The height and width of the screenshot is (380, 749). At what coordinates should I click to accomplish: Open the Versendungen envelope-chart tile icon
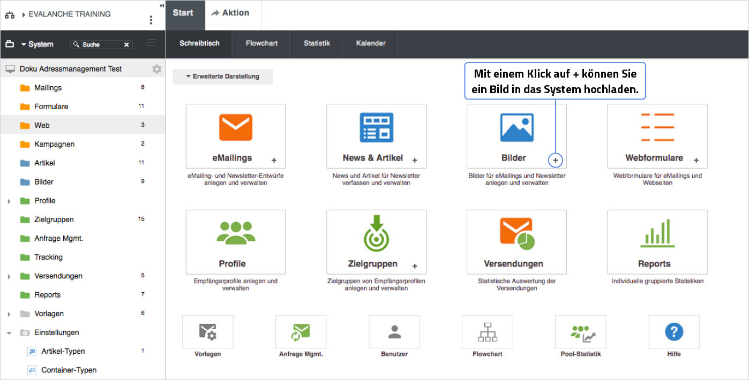point(516,234)
